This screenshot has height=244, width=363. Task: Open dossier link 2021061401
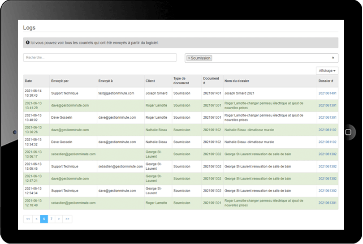coord(327,93)
